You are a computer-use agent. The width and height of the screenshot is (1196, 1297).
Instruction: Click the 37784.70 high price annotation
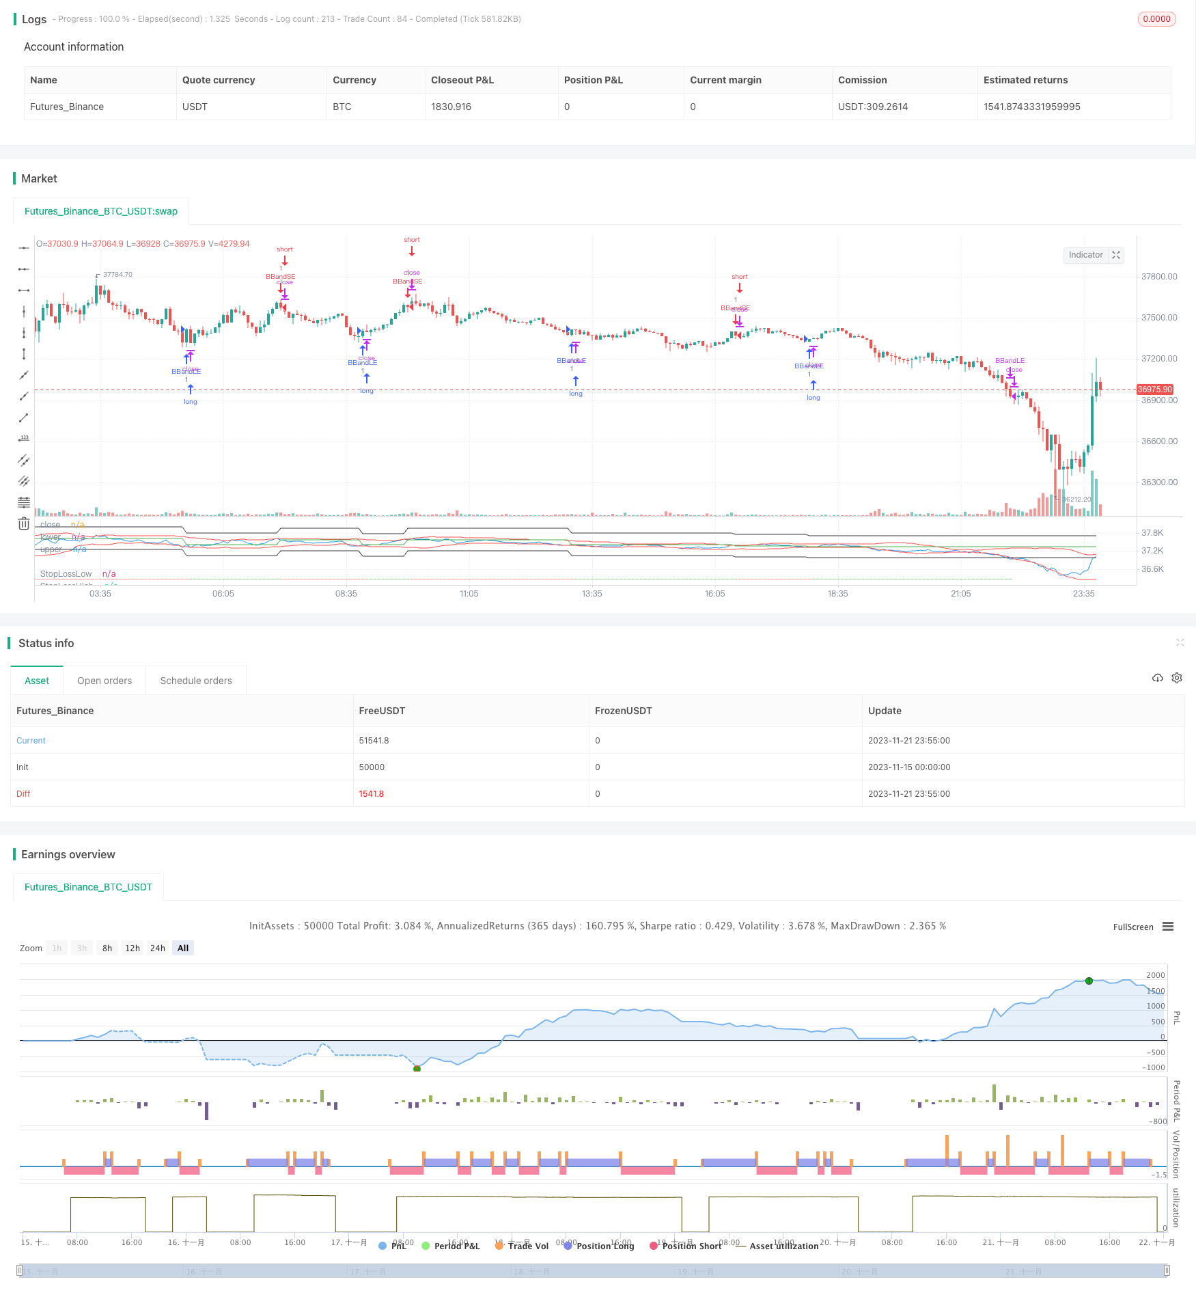pos(117,275)
